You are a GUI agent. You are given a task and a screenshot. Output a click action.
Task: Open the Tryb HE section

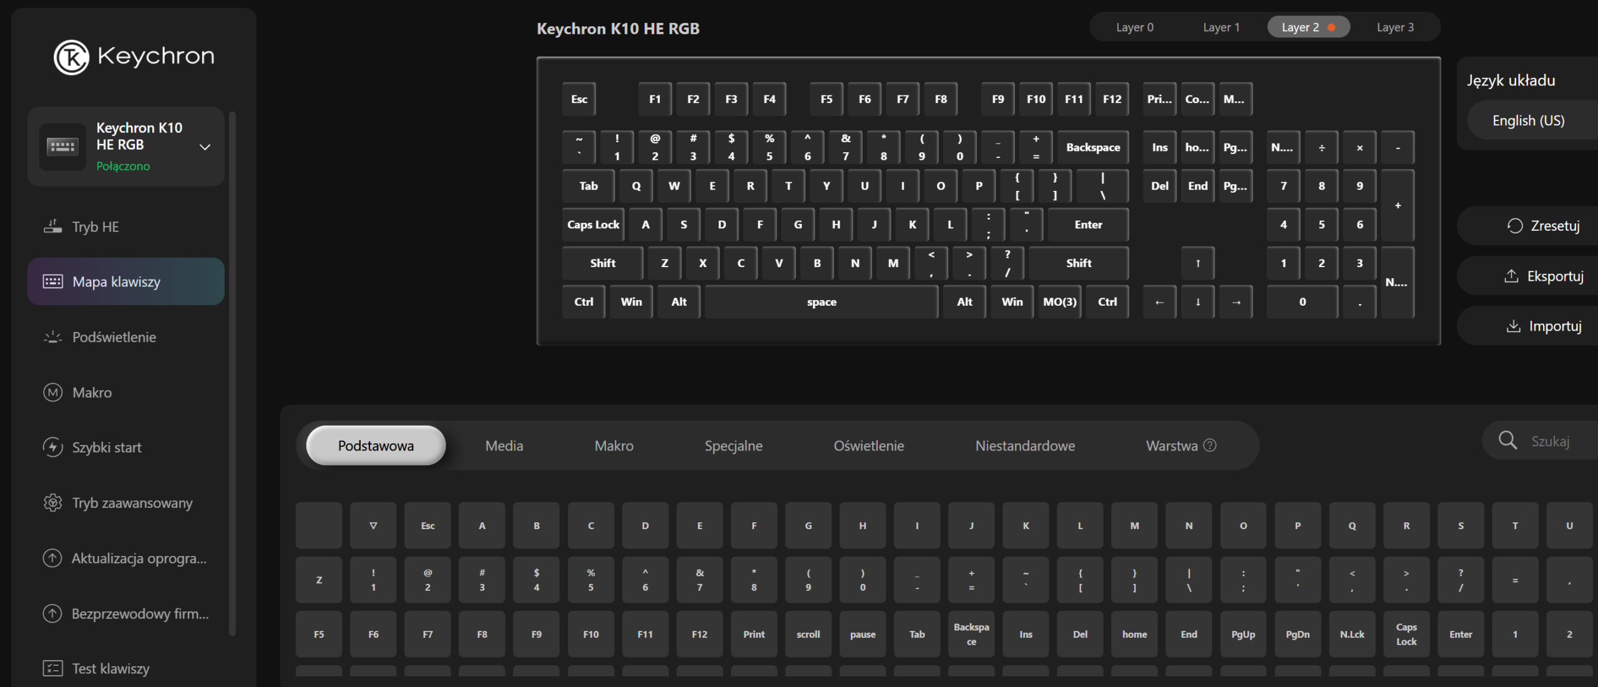(x=95, y=227)
